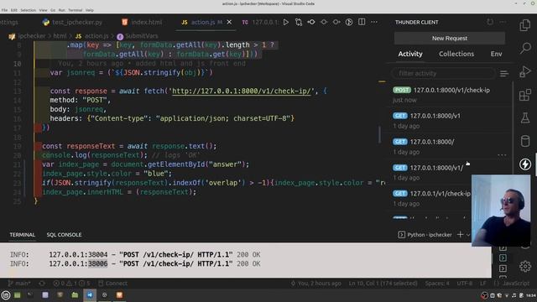Open the Run and Debug view
537x302 pixels.
pyautogui.click(x=525, y=71)
